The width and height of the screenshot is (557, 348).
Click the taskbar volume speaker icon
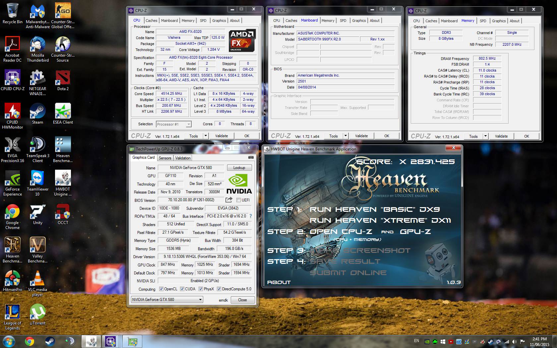point(514,341)
